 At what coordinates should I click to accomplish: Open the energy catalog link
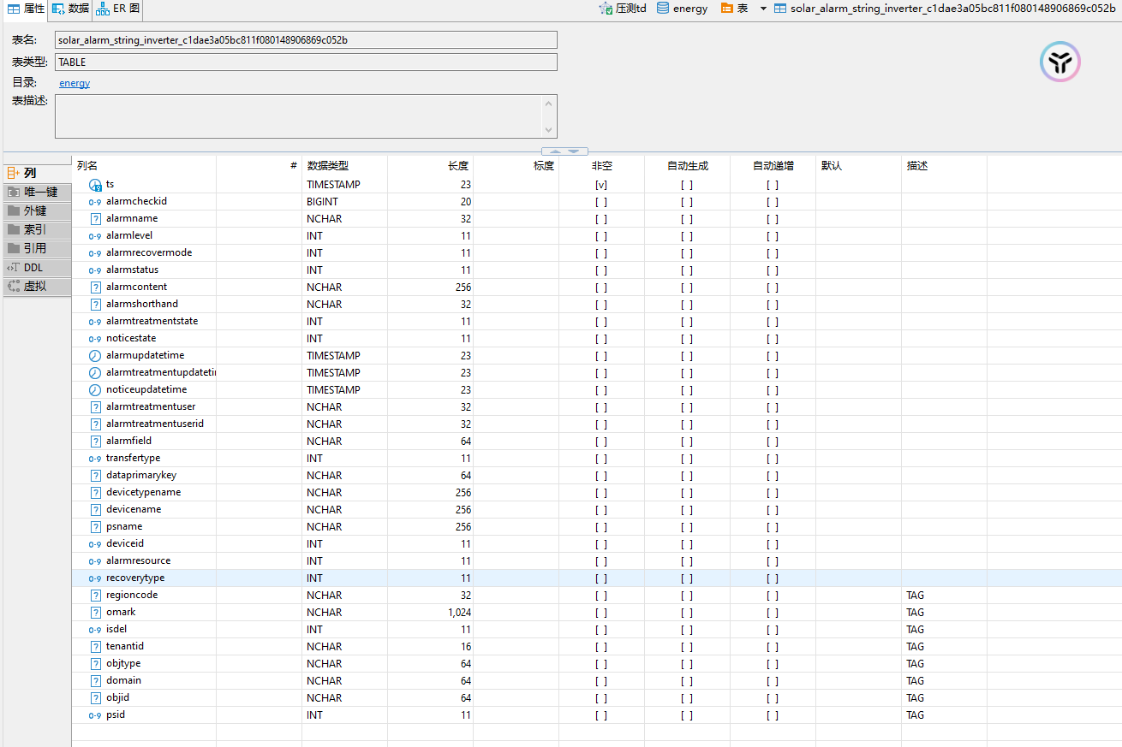(75, 83)
